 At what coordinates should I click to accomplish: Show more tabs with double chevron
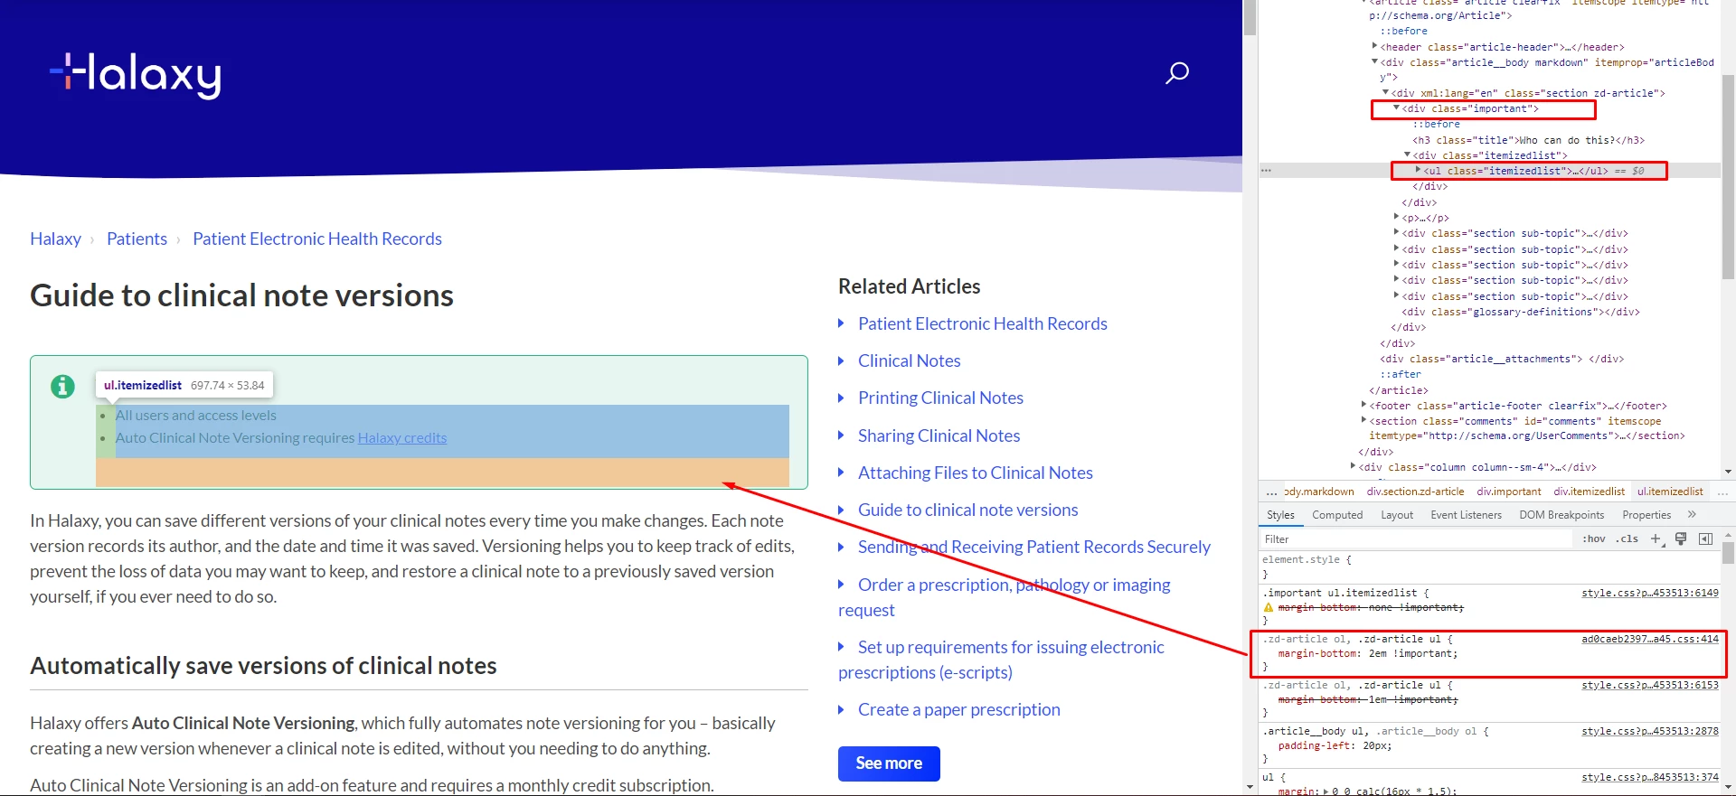pyautogui.click(x=1692, y=514)
